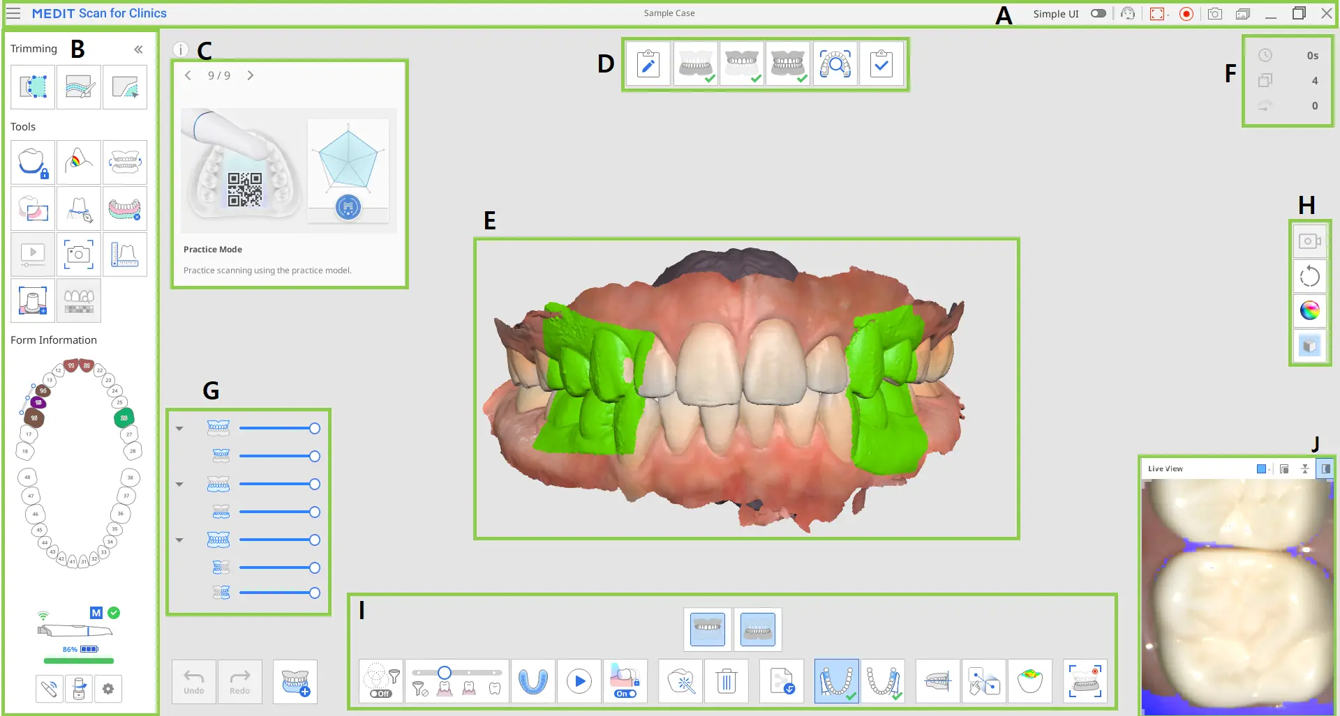Screen dimensions: 1340x716
Task: Toggle the Simple UI switch
Action: click(1098, 13)
